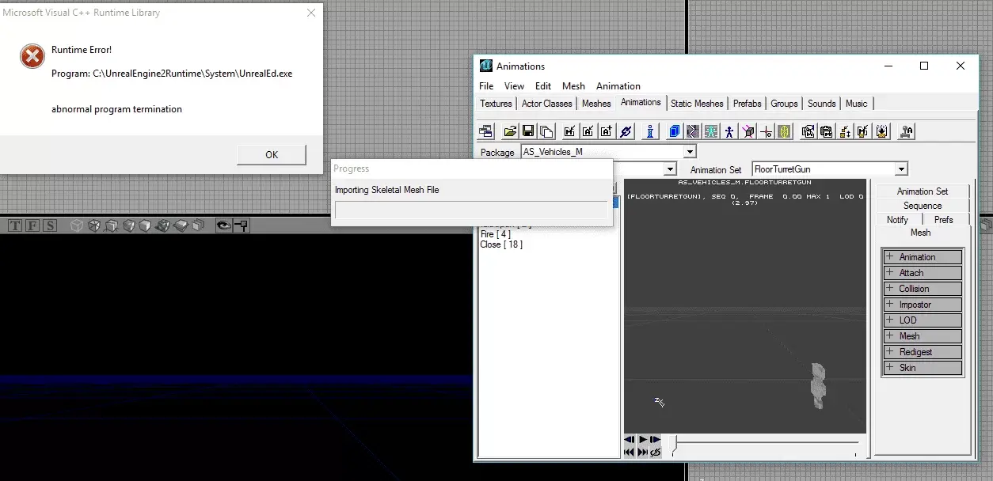
Task: Step forward one frame in animation playback
Action: [656, 439]
